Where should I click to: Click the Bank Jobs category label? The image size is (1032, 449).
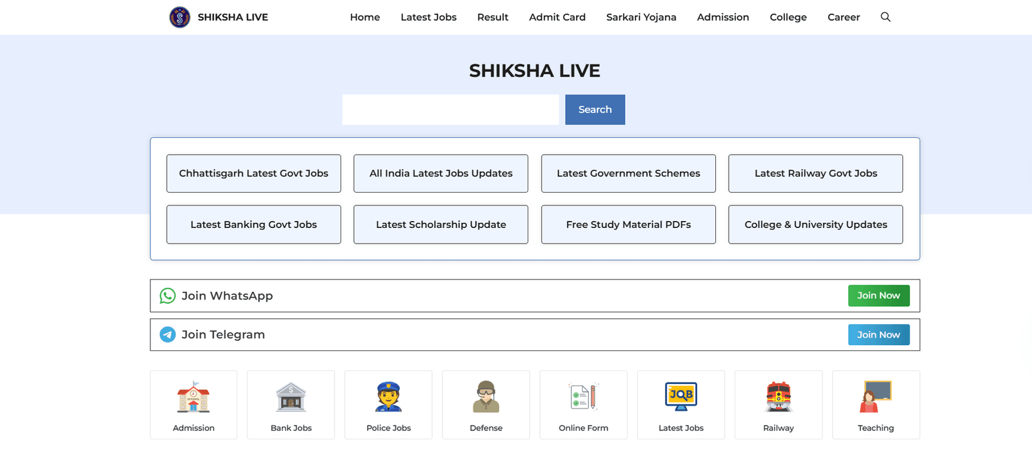pyautogui.click(x=291, y=428)
